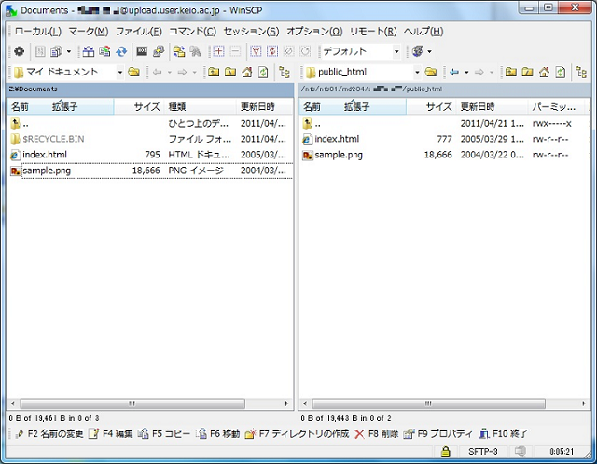597x464 pixels.
Task: Open the コマンド(C) menu
Action: point(191,32)
